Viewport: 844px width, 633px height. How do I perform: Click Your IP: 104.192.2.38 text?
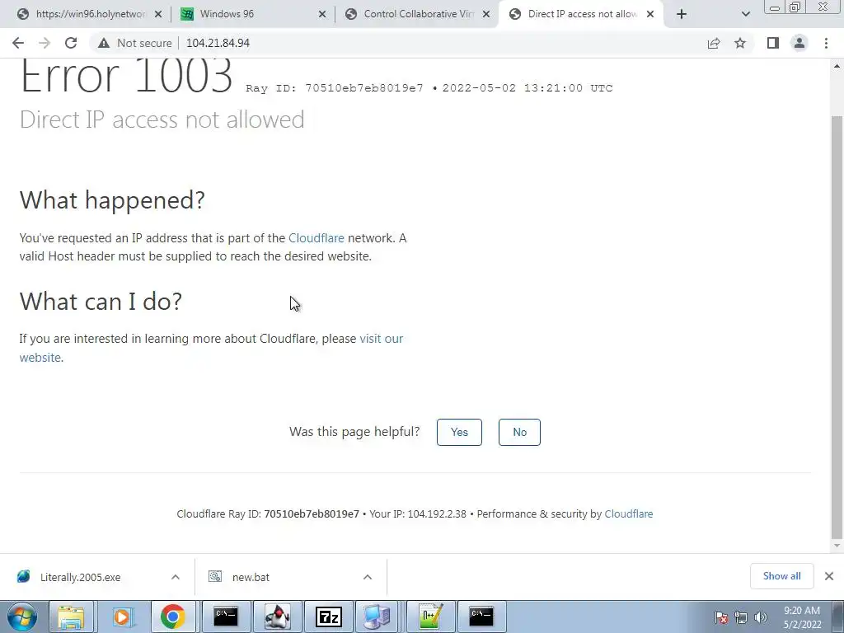pyautogui.click(x=418, y=514)
